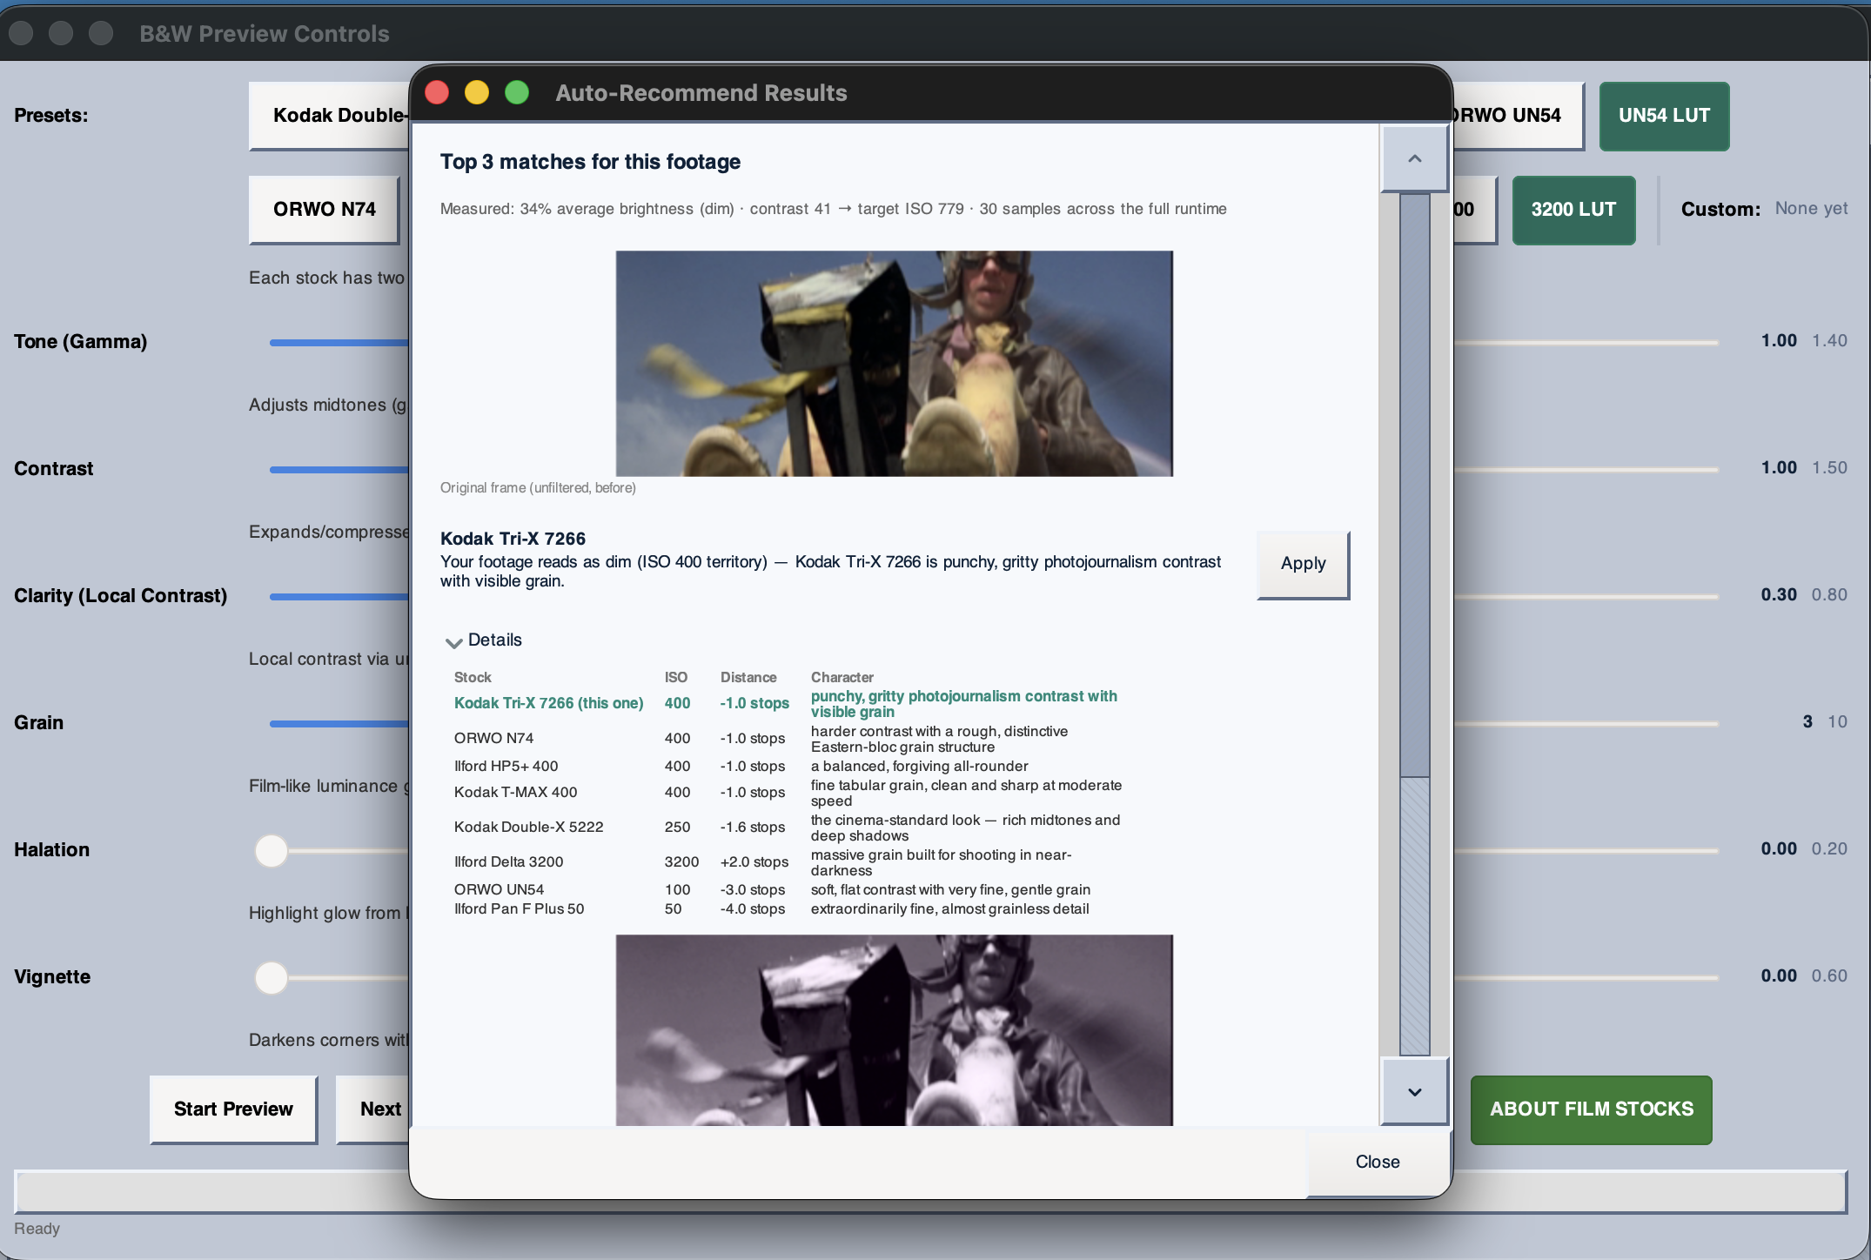The image size is (1871, 1260).
Task: Click the original unfiltered frame thumbnail
Action: (894, 364)
